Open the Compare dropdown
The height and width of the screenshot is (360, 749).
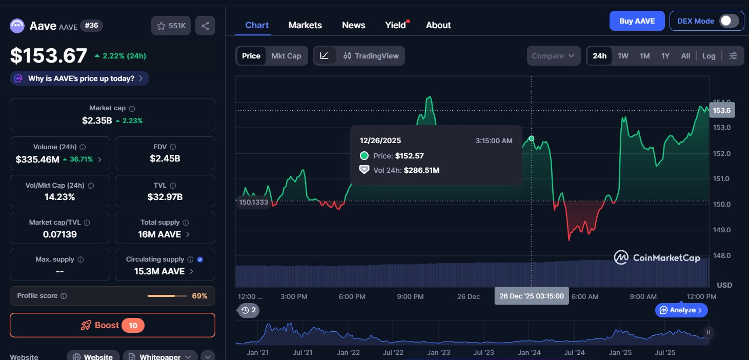tap(553, 55)
